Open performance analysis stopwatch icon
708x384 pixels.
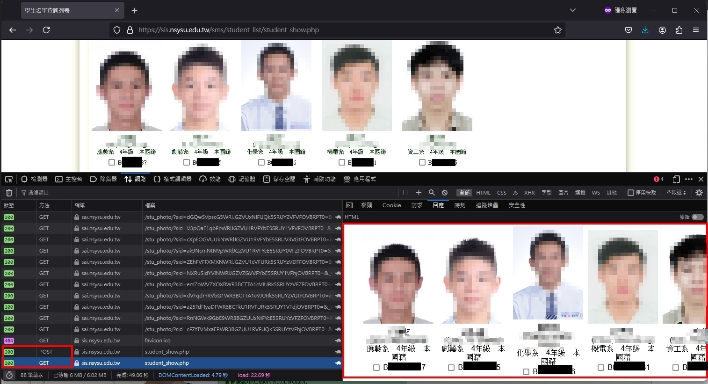click(x=9, y=375)
